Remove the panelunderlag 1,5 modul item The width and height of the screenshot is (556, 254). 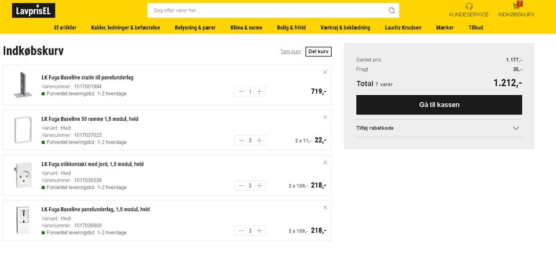[325, 207]
